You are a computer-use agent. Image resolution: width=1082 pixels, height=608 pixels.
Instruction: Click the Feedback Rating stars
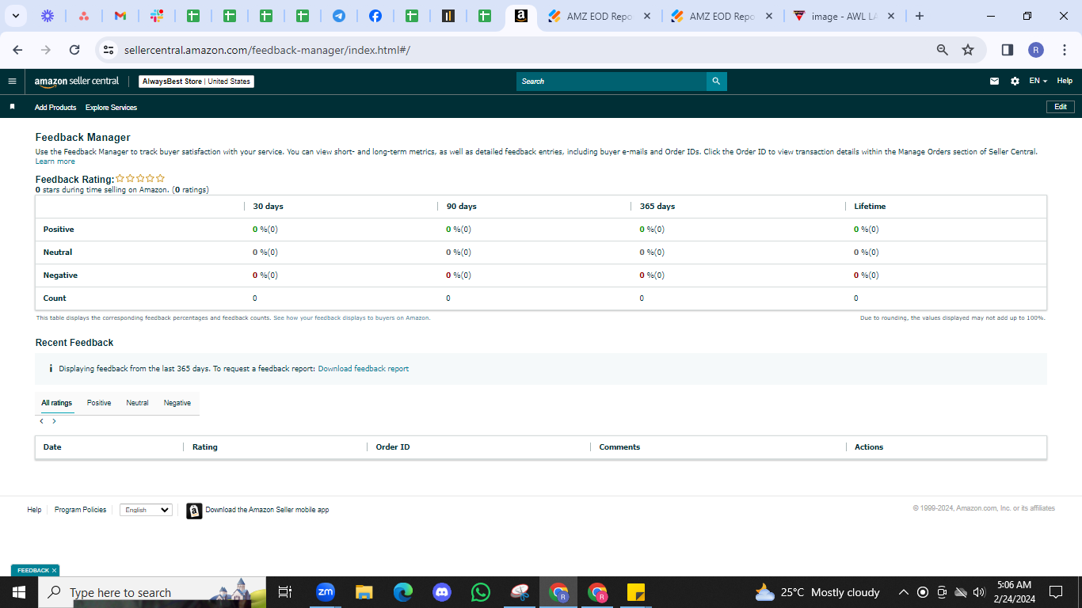140,179
